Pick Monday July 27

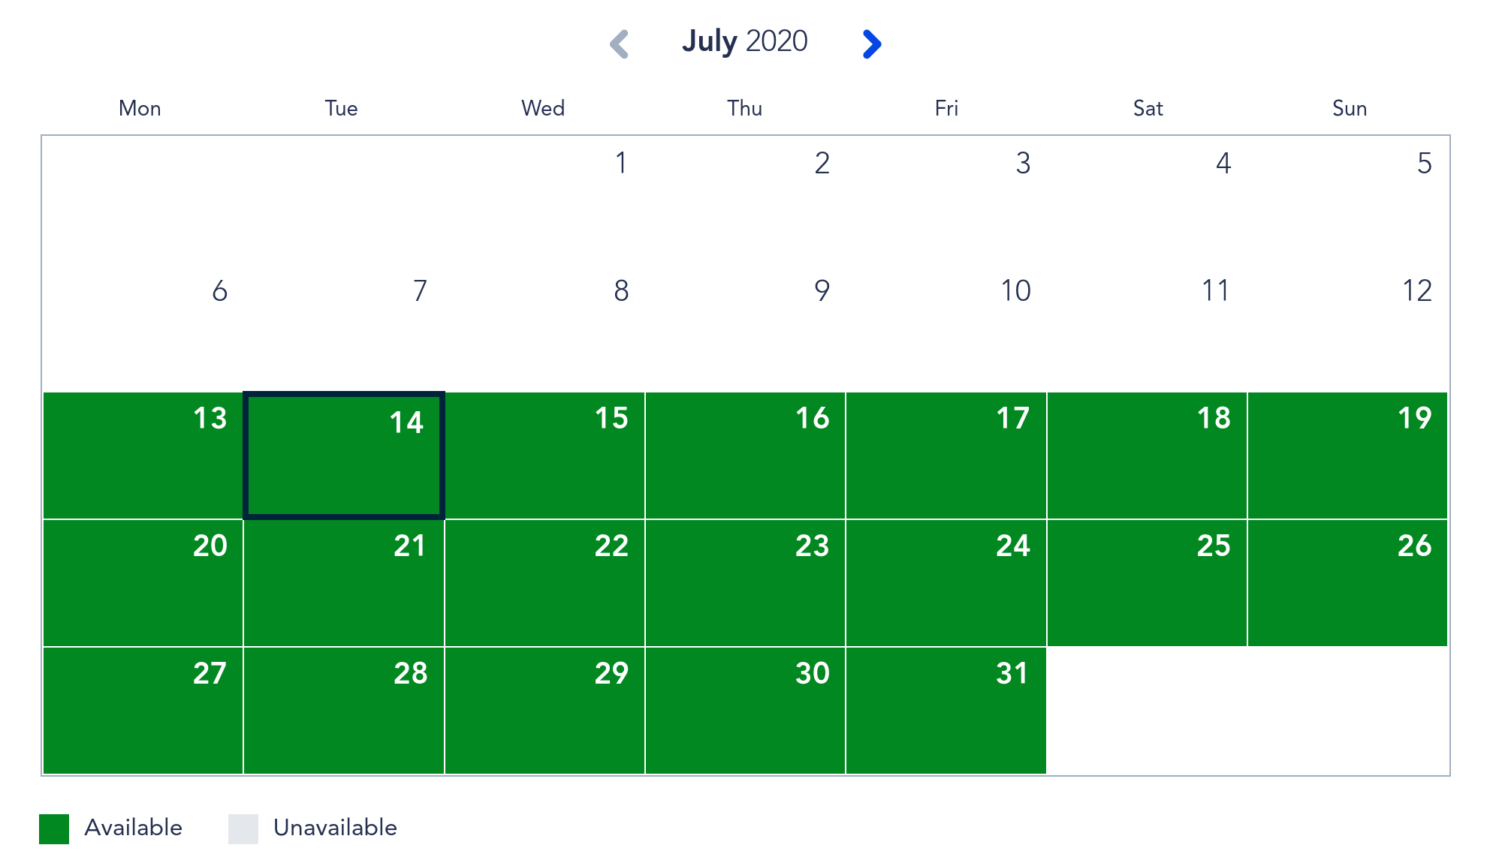(143, 710)
